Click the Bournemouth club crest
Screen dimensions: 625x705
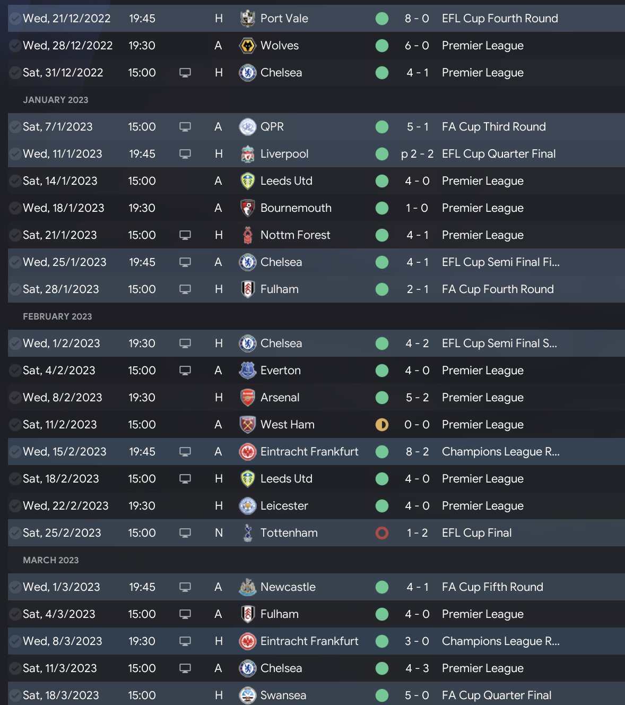pyautogui.click(x=247, y=208)
